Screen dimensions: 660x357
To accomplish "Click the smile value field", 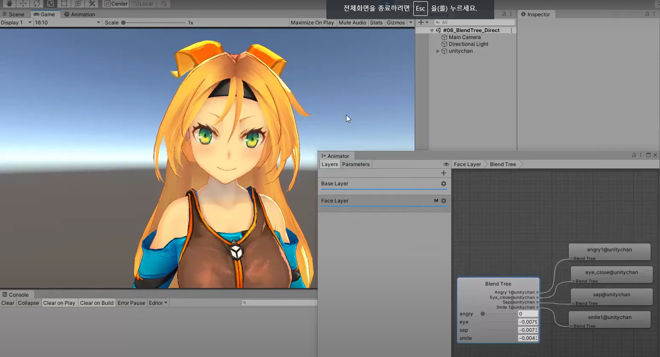I will pyautogui.click(x=528, y=338).
